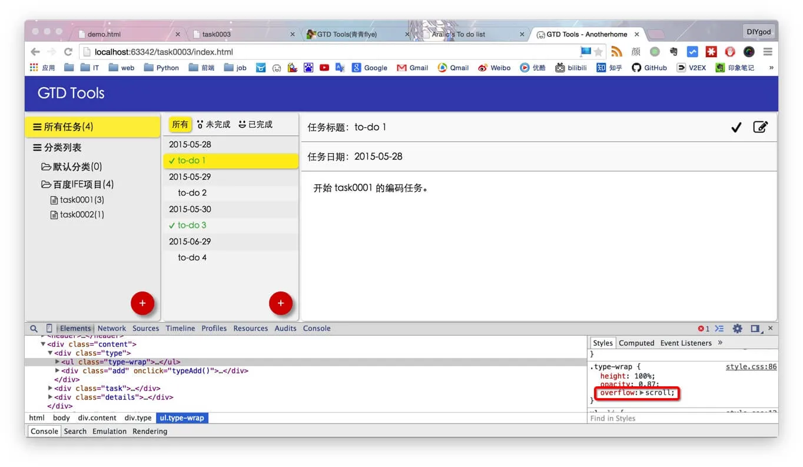
Task: Click the edit task pencil icon
Action: (x=761, y=127)
